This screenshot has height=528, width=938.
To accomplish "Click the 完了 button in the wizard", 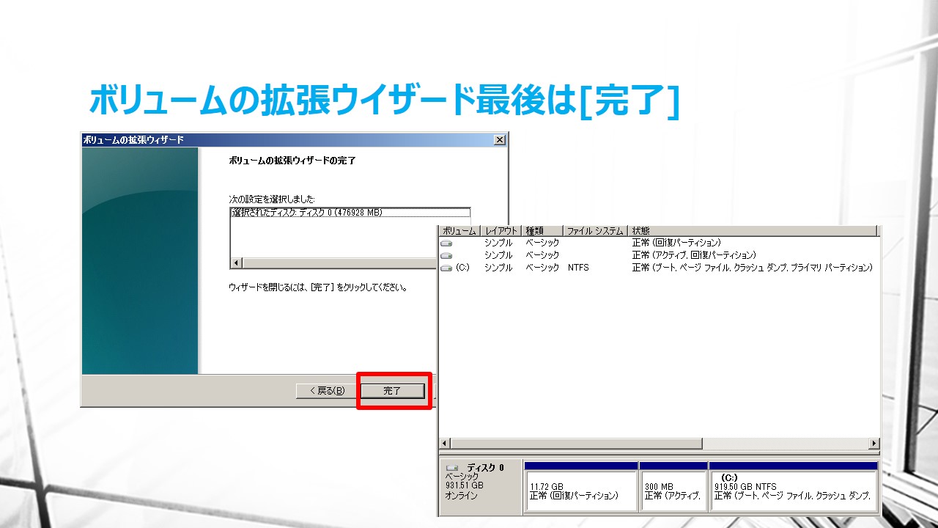I will (392, 391).
